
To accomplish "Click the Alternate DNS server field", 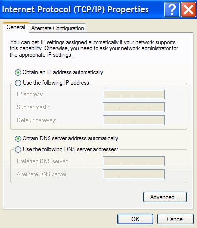I will click(x=134, y=174).
